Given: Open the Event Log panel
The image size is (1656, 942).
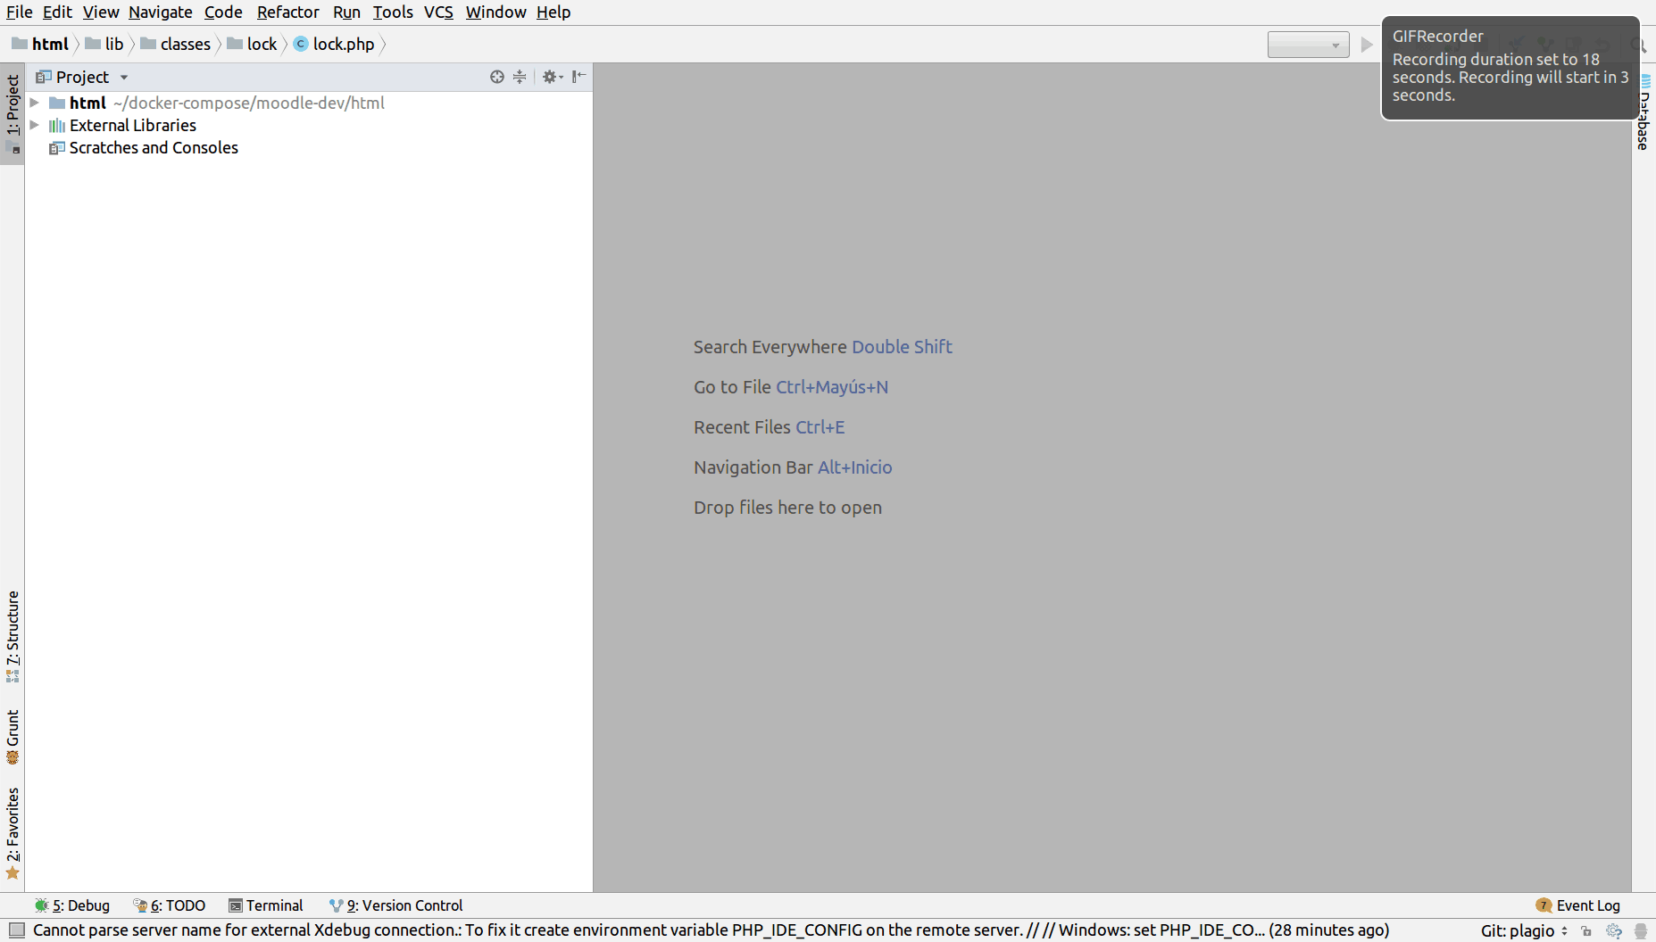Looking at the screenshot, I should pyautogui.click(x=1578, y=905).
